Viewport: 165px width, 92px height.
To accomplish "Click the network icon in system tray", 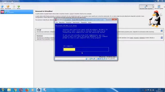I will click(151, 90).
